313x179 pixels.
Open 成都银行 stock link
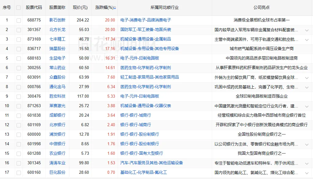coord(57,115)
